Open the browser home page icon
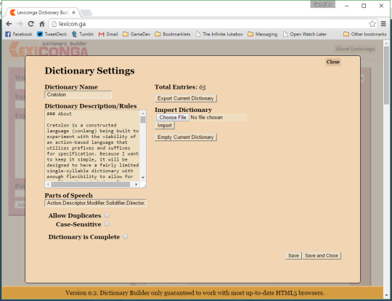This screenshot has height=301, width=392. pos(42,24)
